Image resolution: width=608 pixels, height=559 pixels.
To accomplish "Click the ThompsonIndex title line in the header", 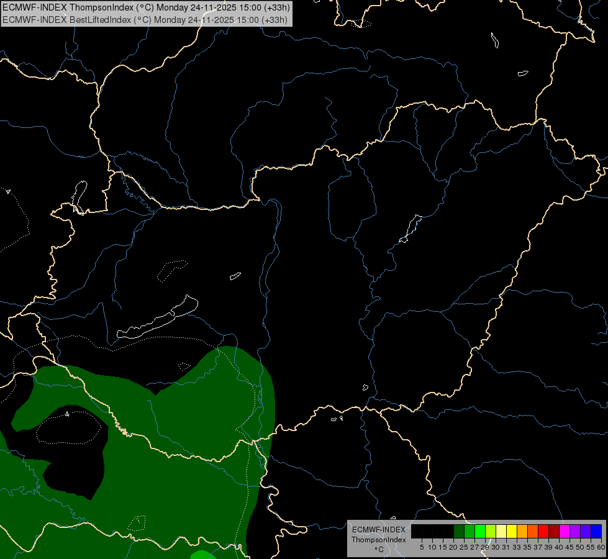I will pos(146,7).
